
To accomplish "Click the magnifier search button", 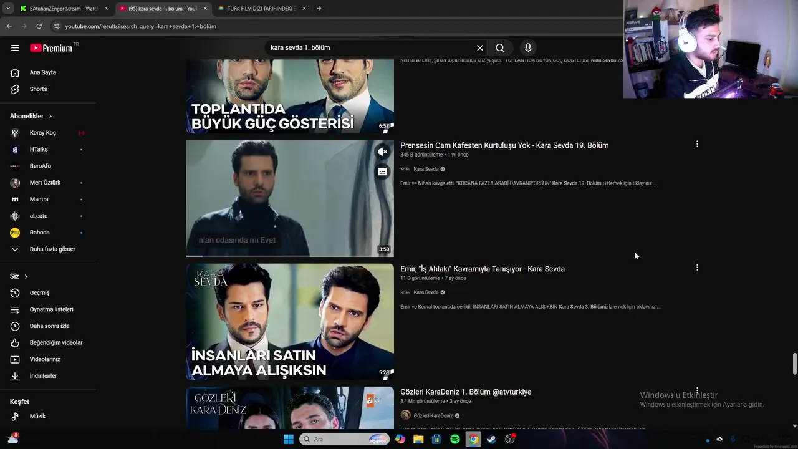I will click(500, 47).
